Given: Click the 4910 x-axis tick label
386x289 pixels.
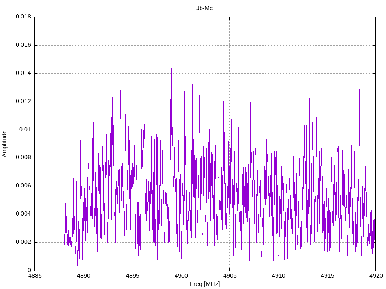Looking at the screenshot, I should pos(279,276).
